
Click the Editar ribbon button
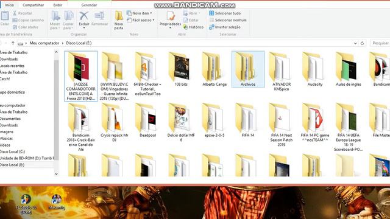pyautogui.click(x=191, y=20)
